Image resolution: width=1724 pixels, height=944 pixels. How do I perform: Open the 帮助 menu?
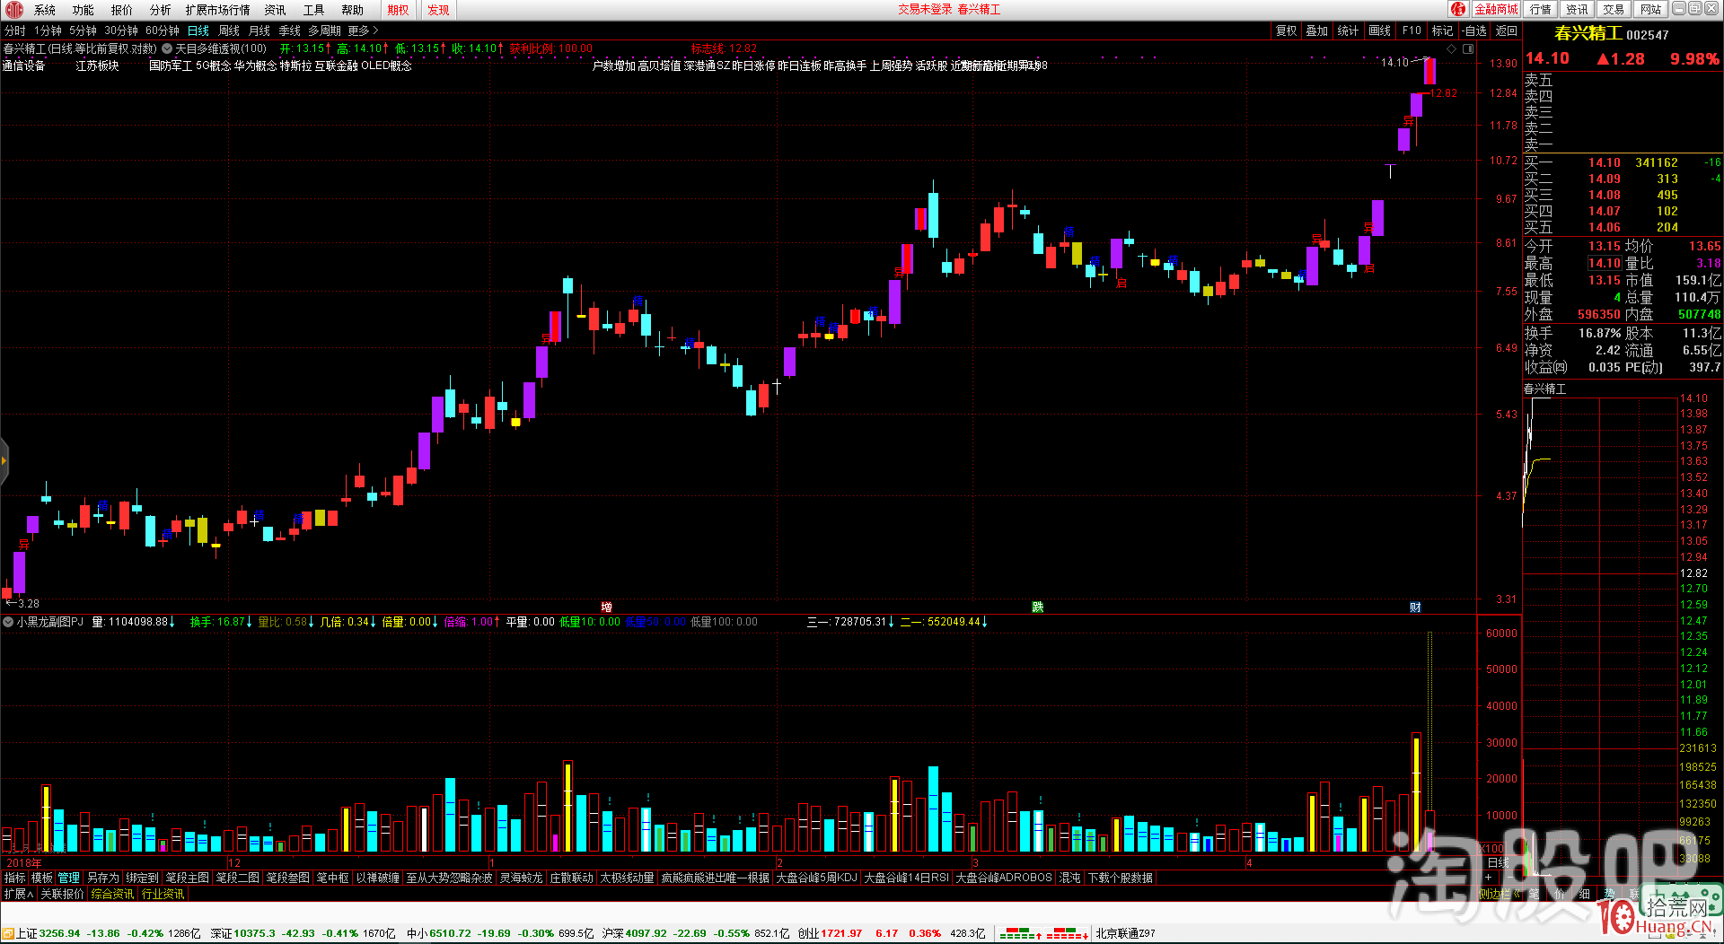pyautogui.click(x=352, y=10)
